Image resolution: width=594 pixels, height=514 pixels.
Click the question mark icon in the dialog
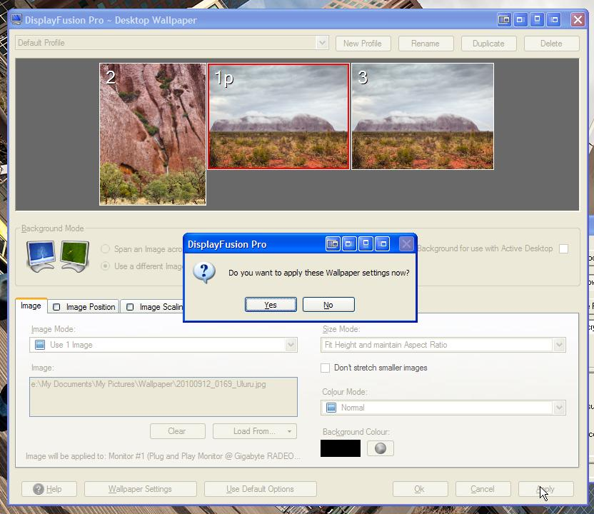pyautogui.click(x=204, y=272)
